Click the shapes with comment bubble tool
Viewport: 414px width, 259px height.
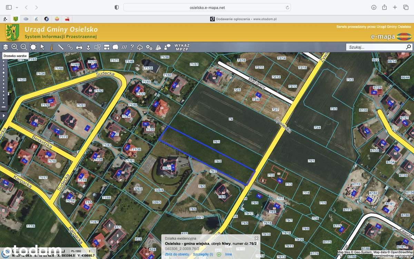(167, 47)
